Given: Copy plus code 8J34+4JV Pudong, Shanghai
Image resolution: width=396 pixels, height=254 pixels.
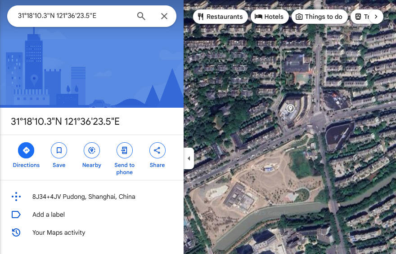Looking at the screenshot, I should click(x=84, y=197).
